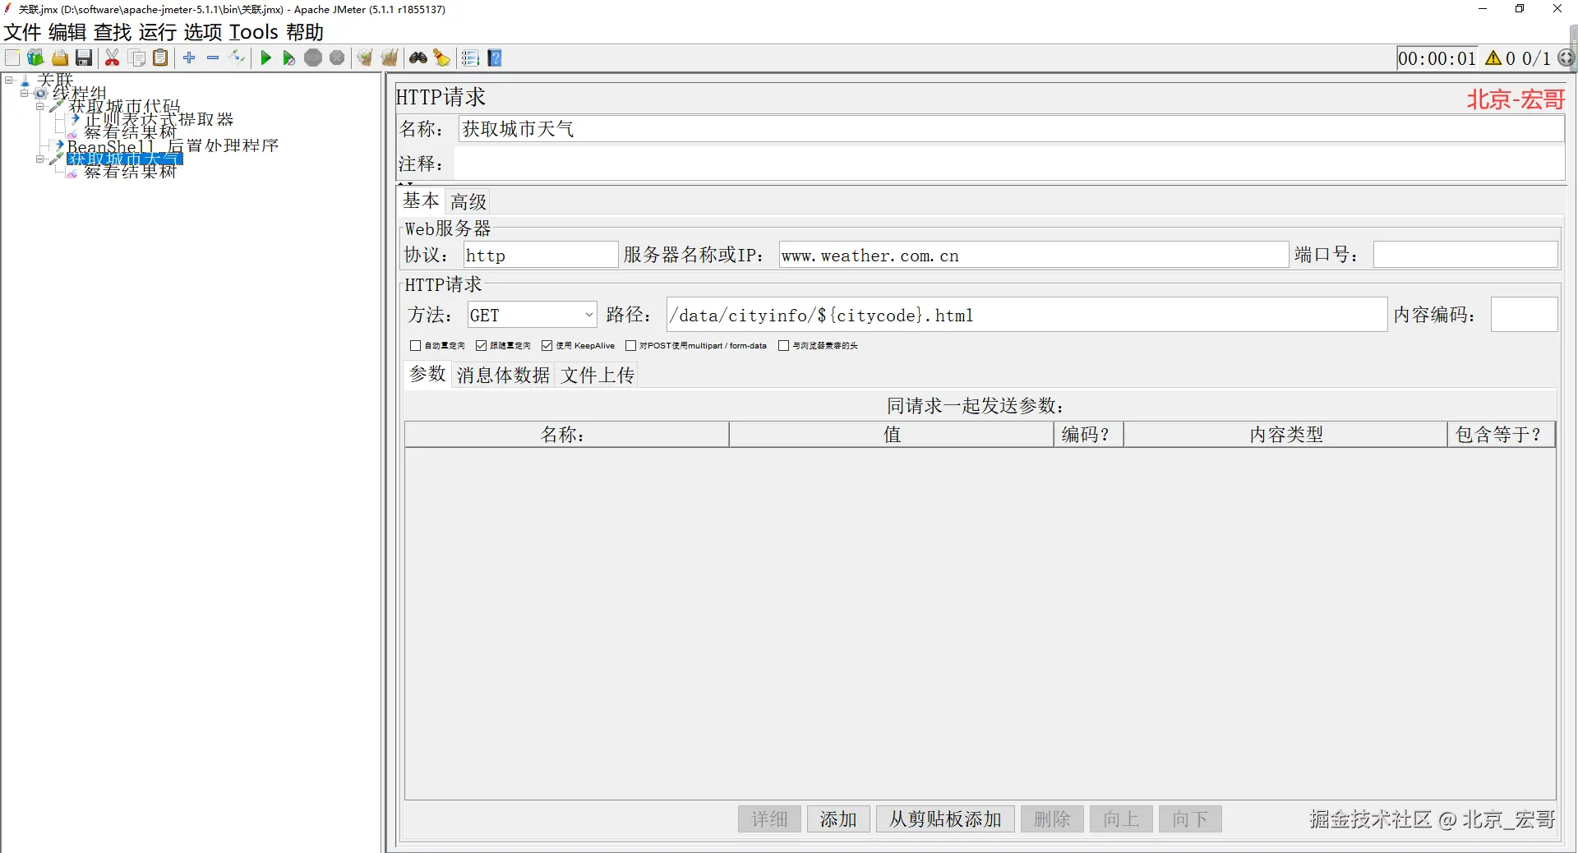Viewport: 1578px width, 853px height.
Task: Click the Open file folder icon
Action: (60, 58)
